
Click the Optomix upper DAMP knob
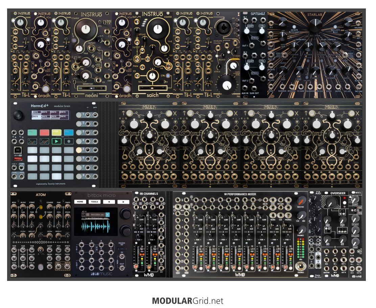tap(247, 31)
